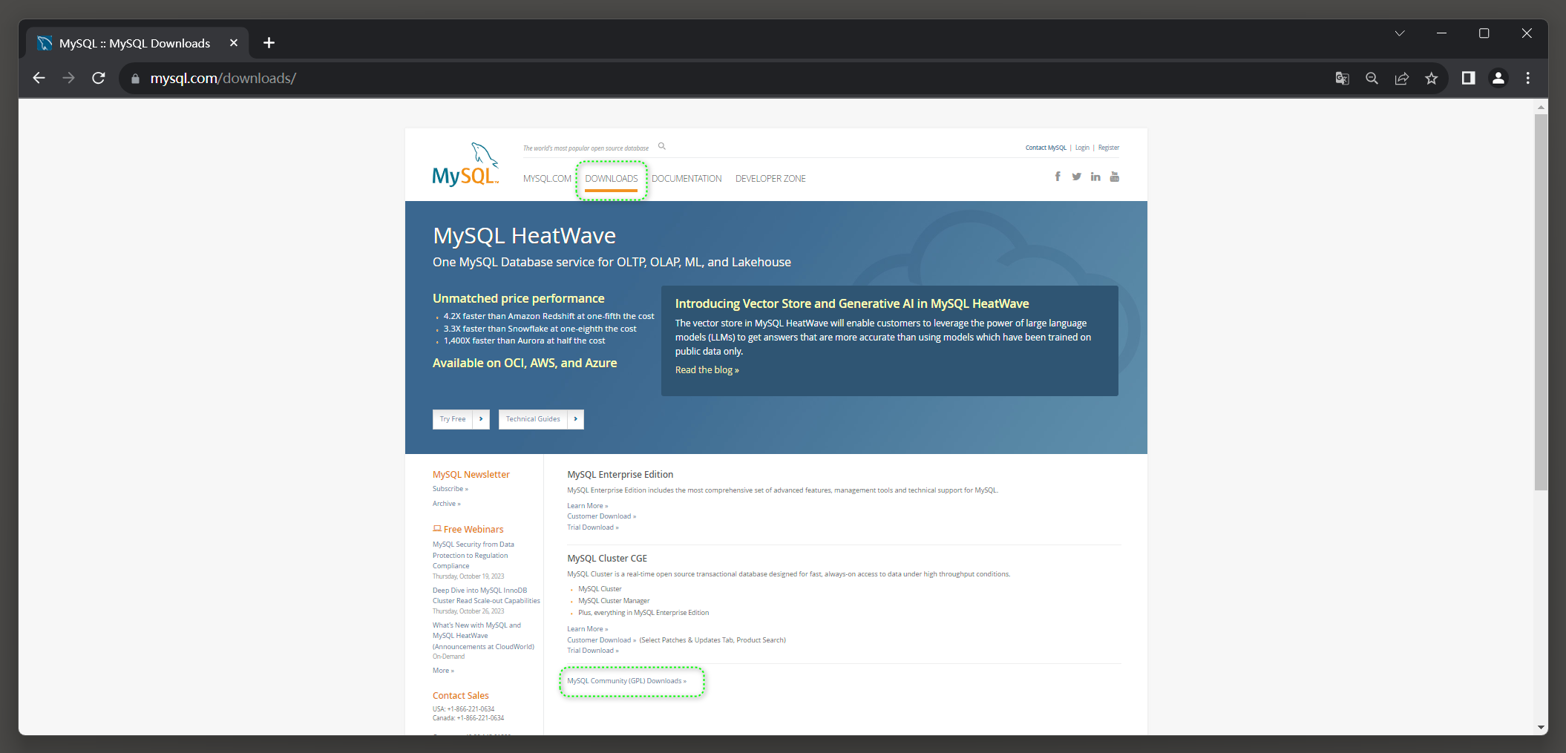Click the browser forward arrow
Screen dimensions: 1566x753
69,78
